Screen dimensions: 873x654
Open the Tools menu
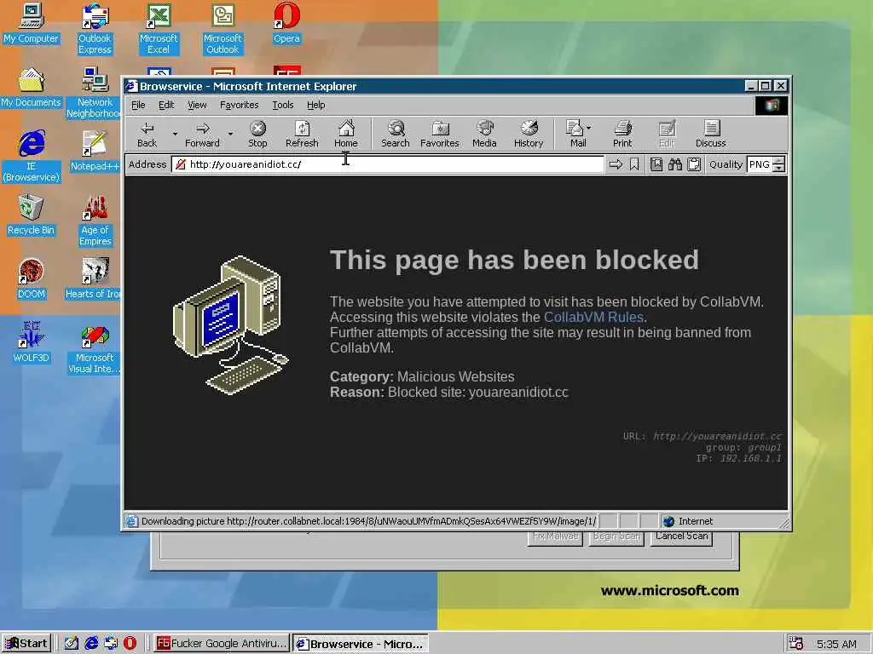pyautogui.click(x=283, y=105)
